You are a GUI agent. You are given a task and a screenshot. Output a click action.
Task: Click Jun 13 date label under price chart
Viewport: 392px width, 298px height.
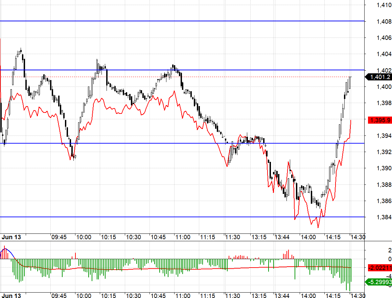tap(11, 237)
